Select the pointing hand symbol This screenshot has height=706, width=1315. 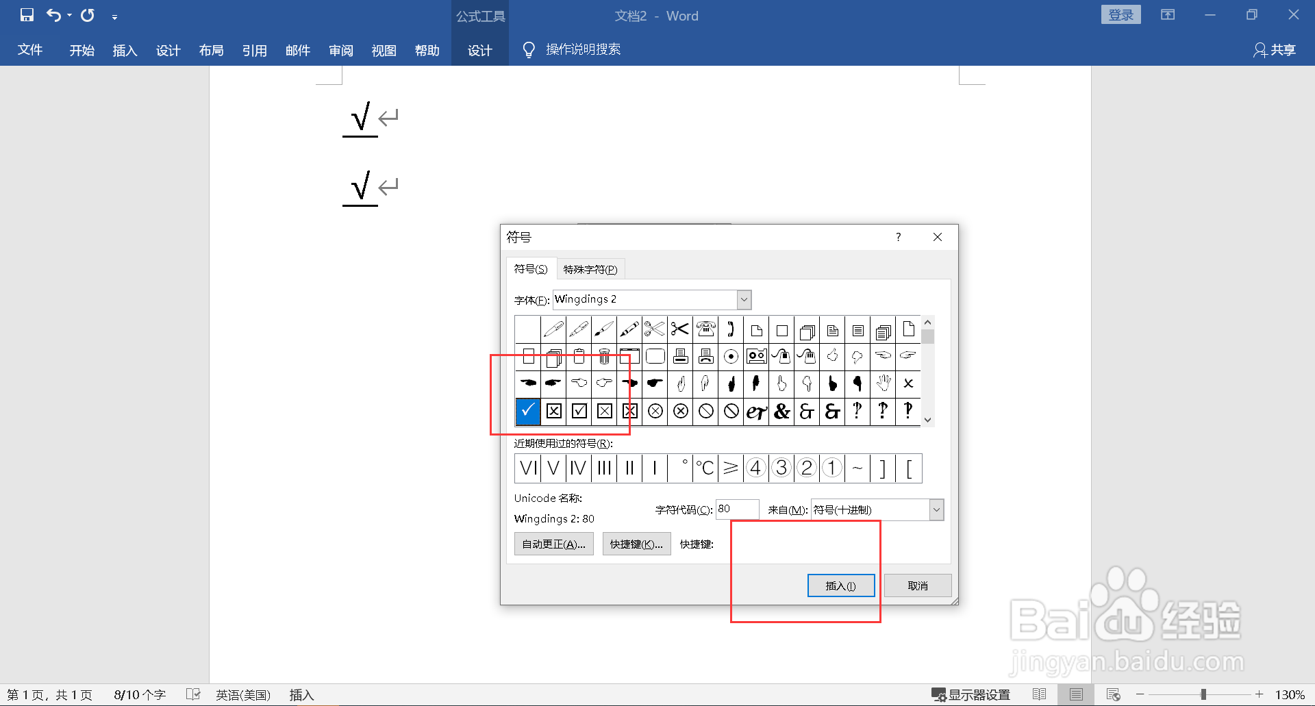655,384
